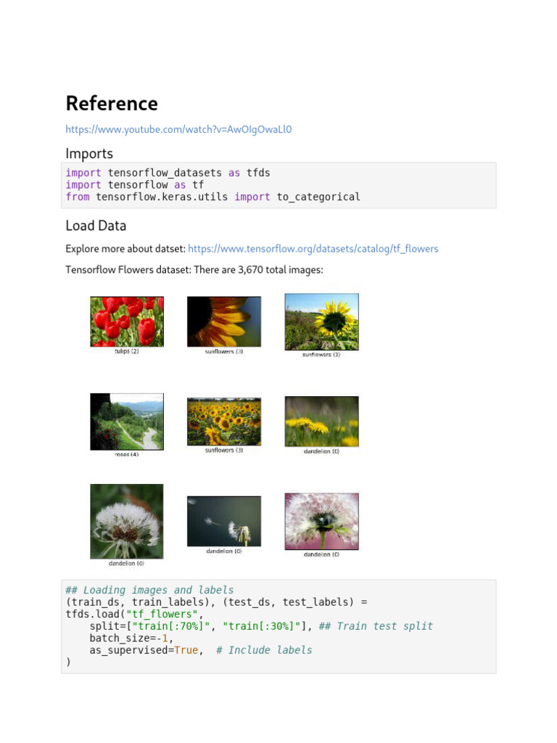This screenshot has height=743, width=557.
Task: Click the text "Explore more about datset:"
Action: point(125,249)
